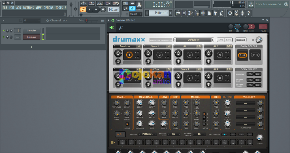Toggle the link/multilink to controllers button

(132, 8)
